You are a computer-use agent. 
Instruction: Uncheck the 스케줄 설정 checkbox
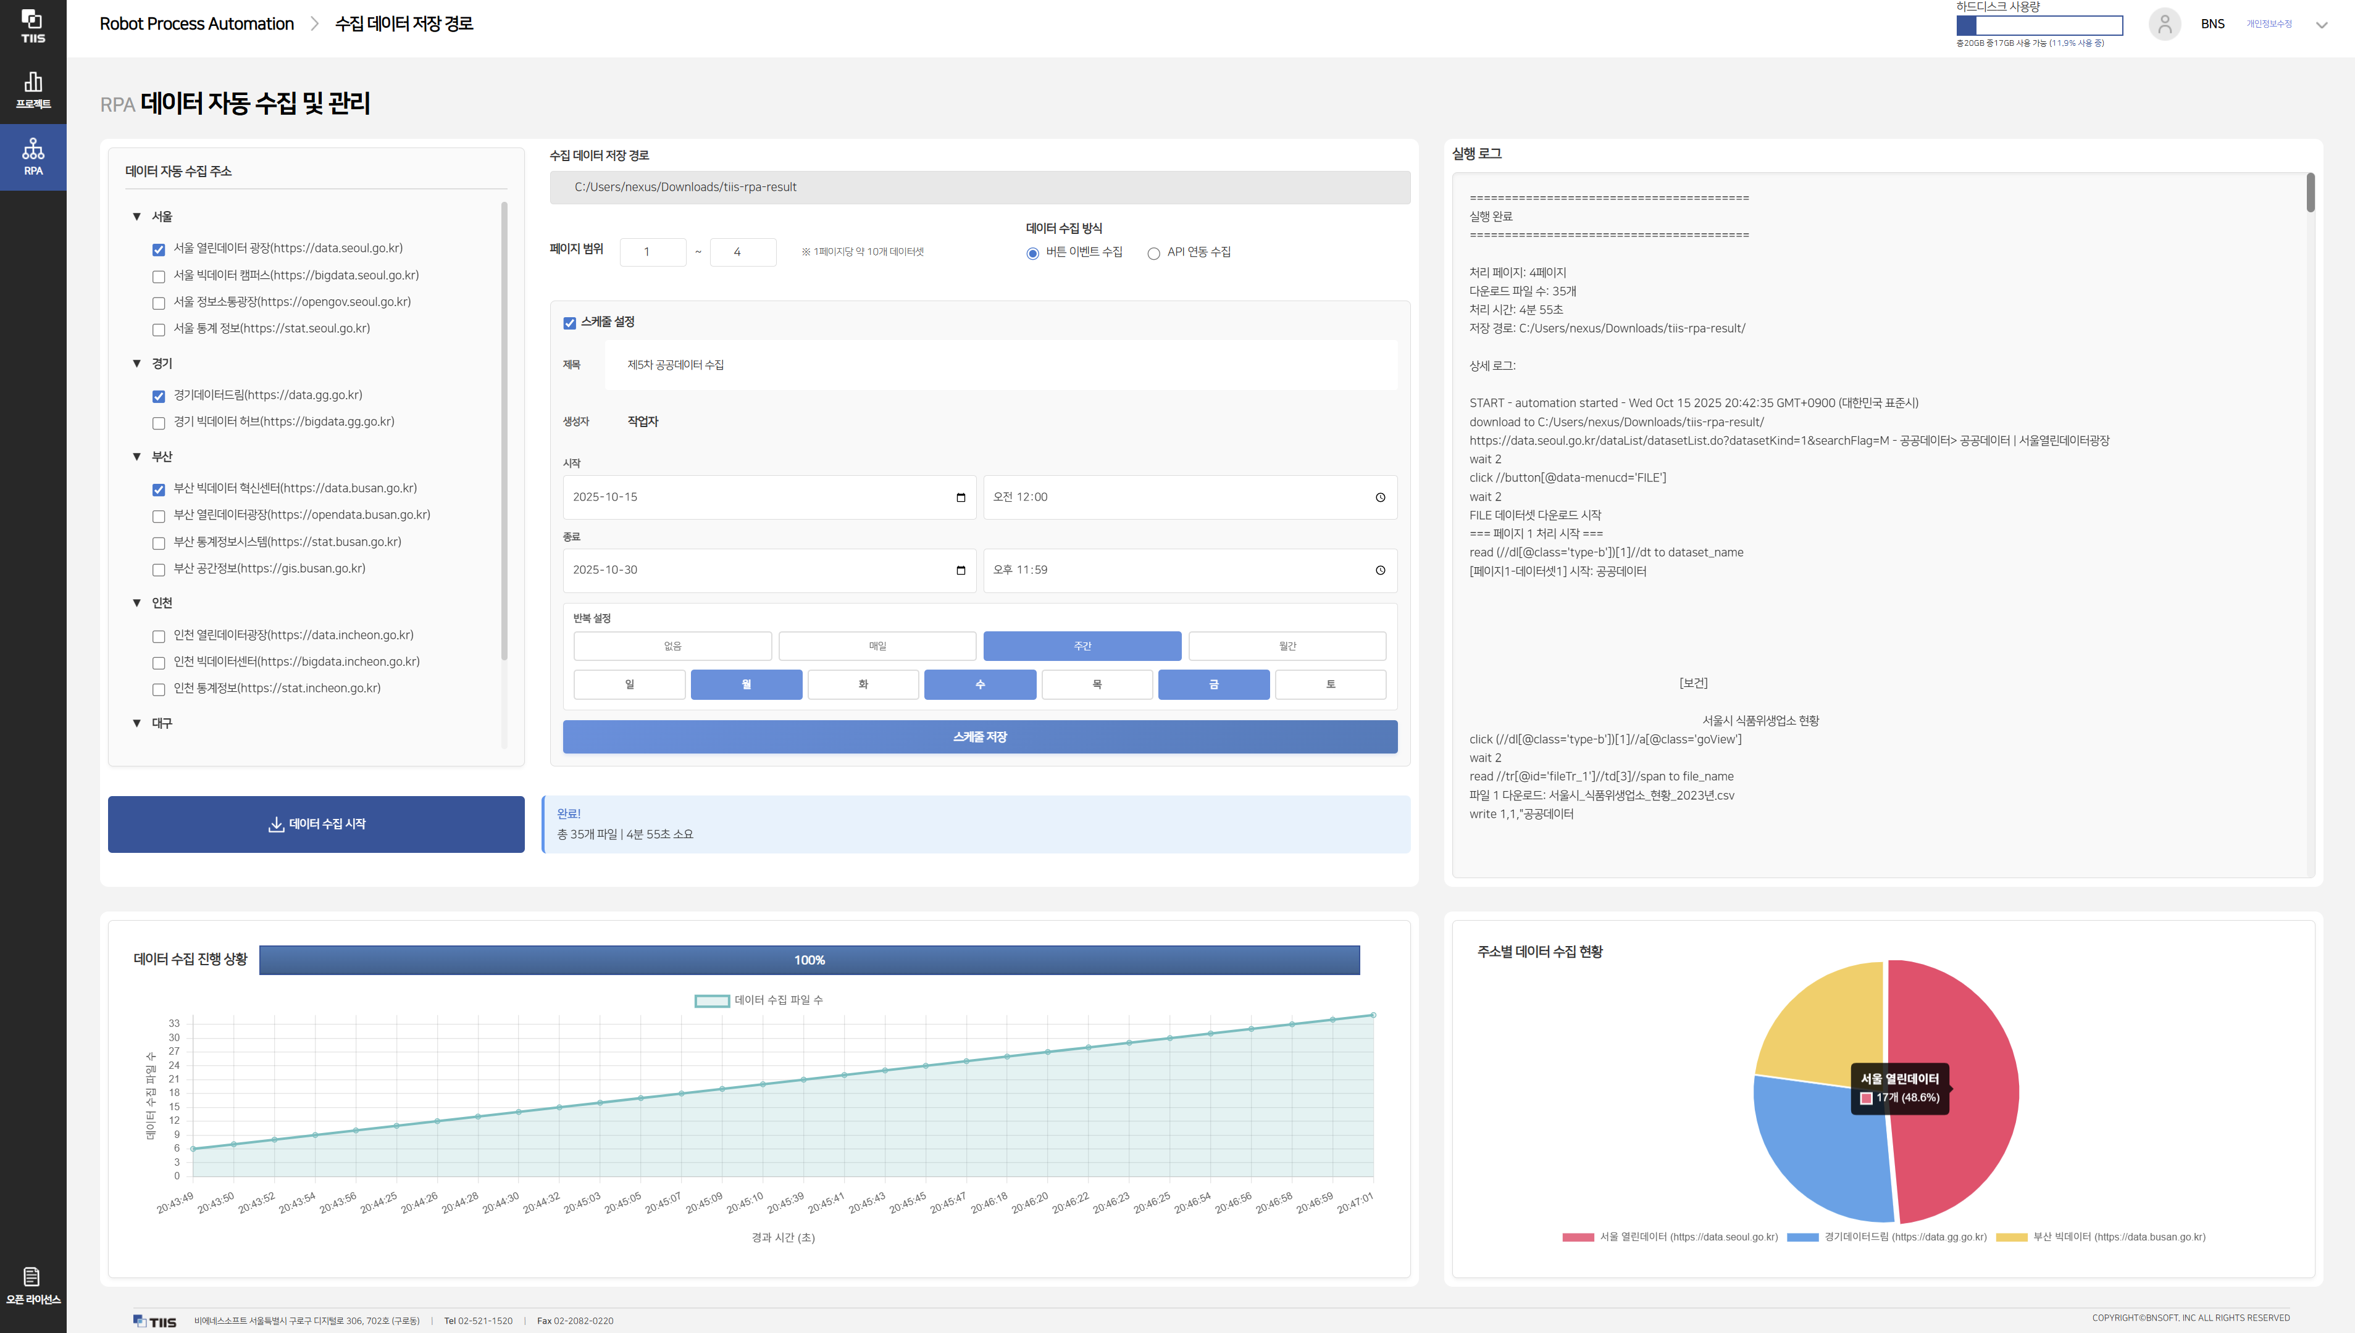coord(570,323)
